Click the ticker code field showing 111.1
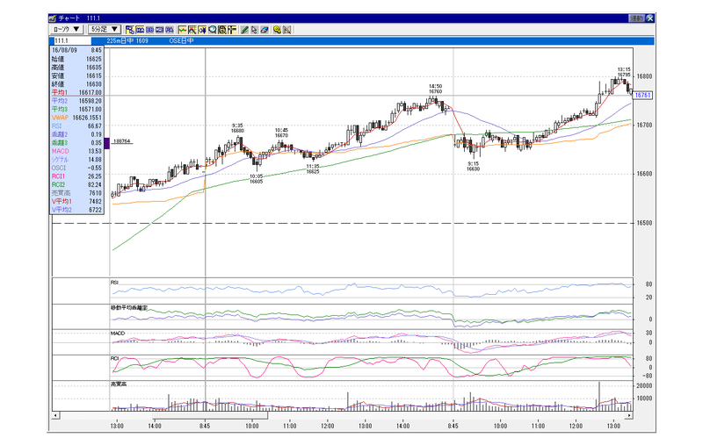Screen dimensions: 703x445 tap(72, 40)
